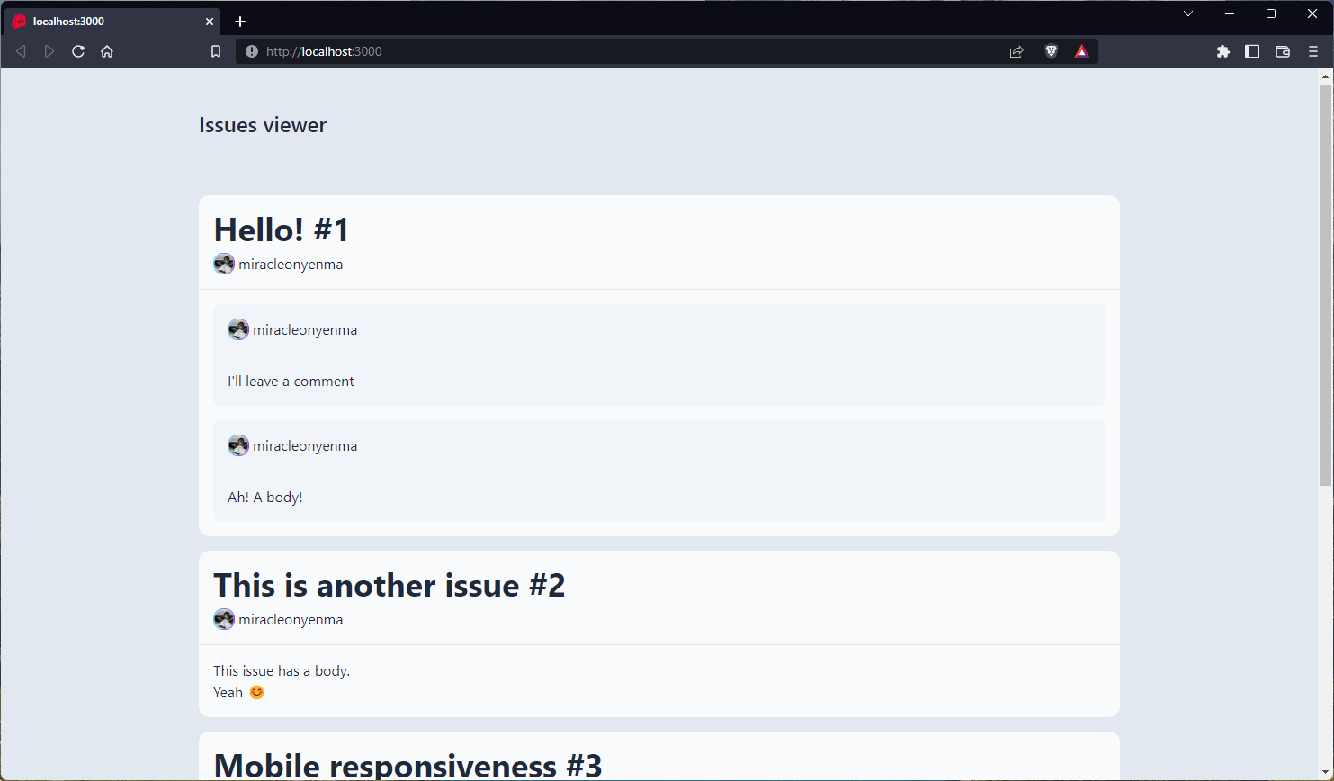Go to the browser home page
The height and width of the screenshot is (781, 1334).
(107, 51)
